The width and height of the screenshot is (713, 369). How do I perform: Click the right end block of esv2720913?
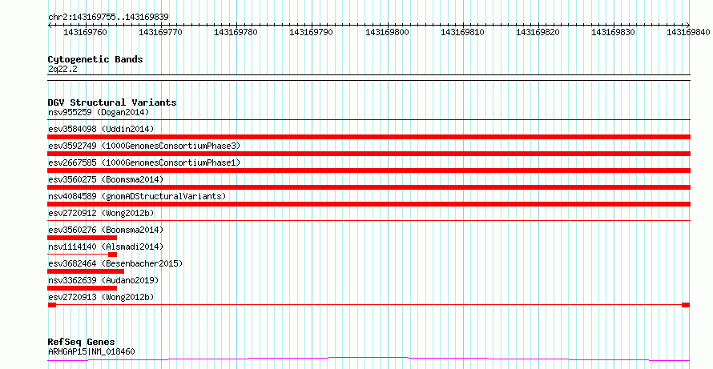[686, 305]
